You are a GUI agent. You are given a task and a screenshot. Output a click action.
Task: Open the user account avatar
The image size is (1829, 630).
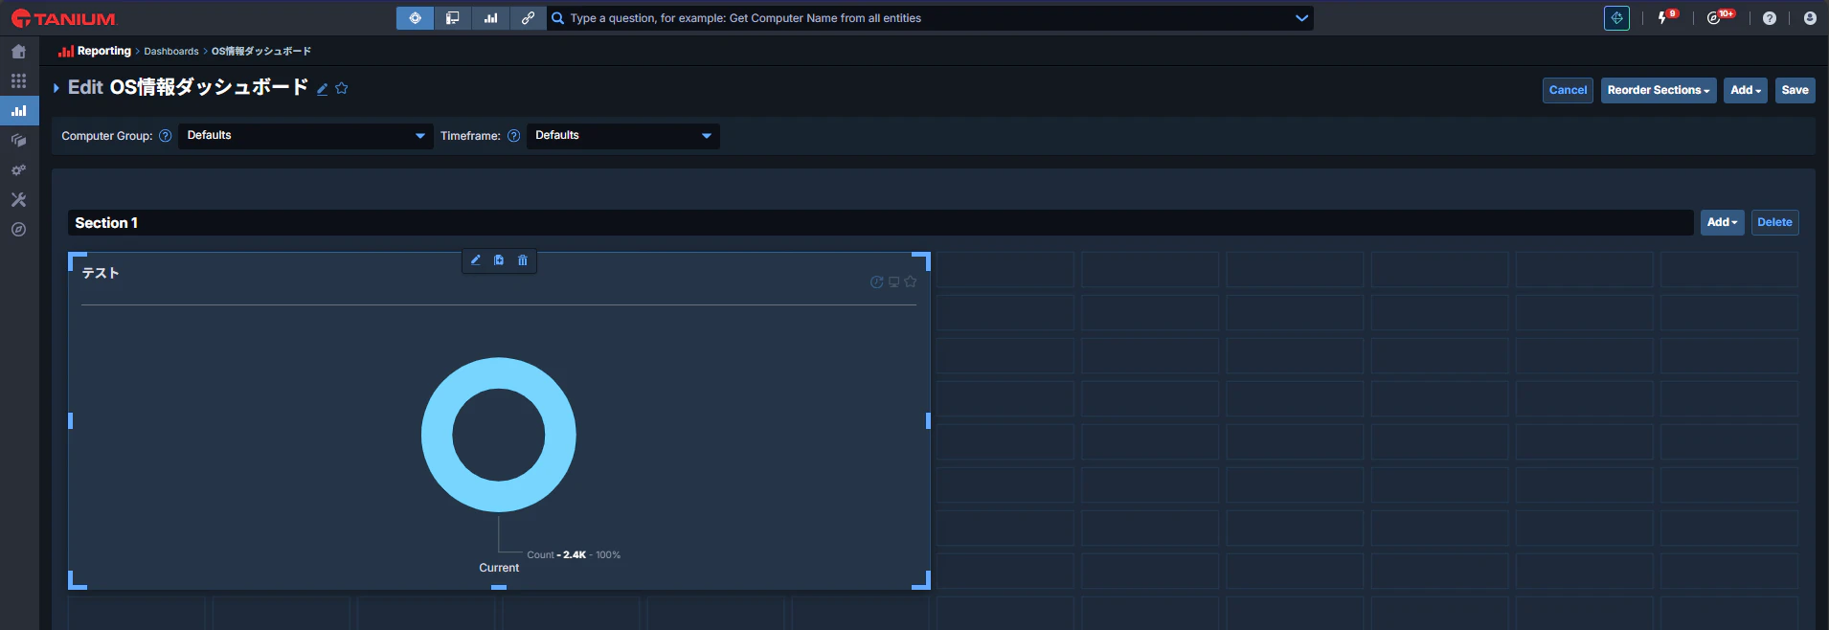1810,18
